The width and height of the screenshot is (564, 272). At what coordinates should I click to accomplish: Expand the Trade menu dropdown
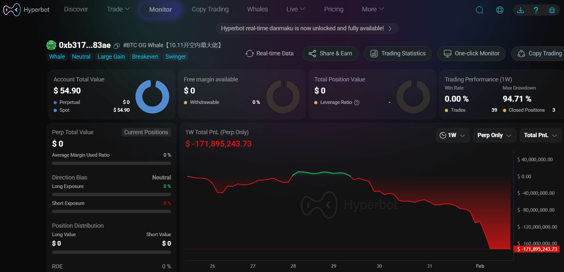pyautogui.click(x=118, y=9)
